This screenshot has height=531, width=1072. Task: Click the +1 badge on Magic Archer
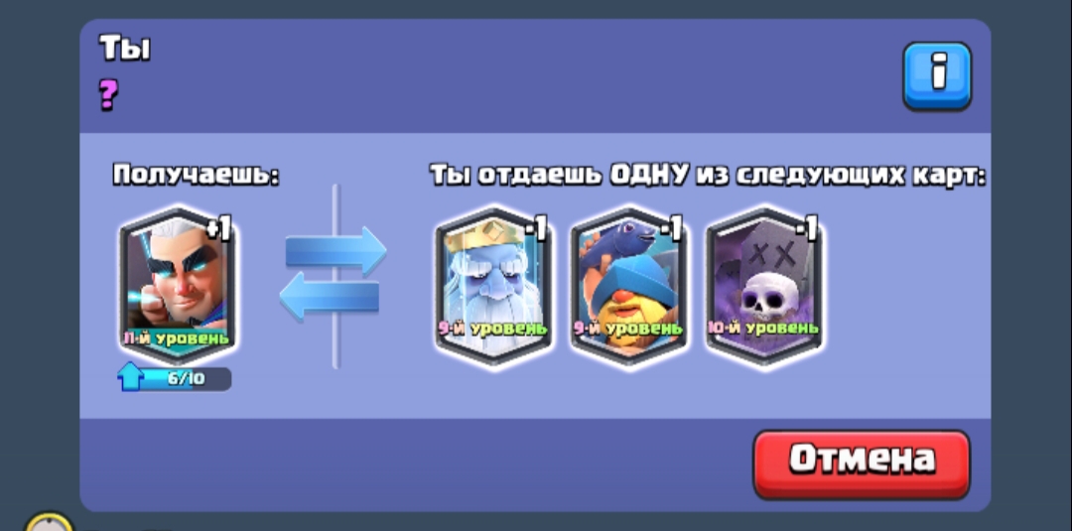218,229
